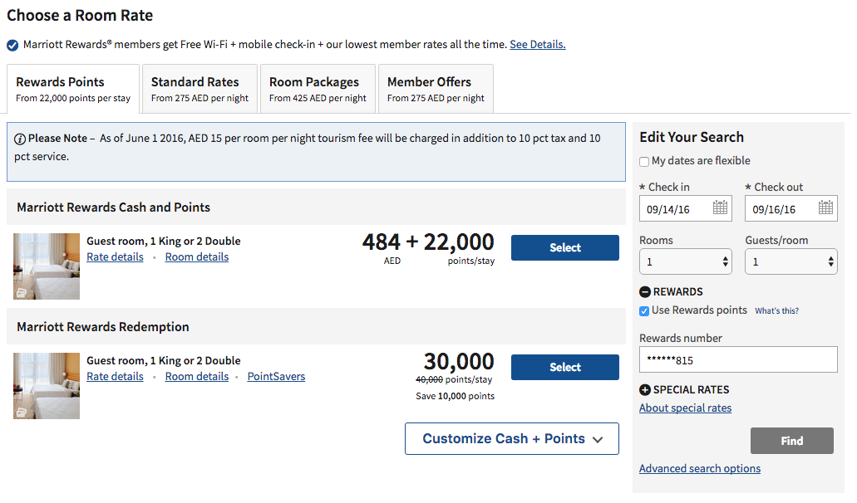Collapse the REWARDS section minus icon
857x503 pixels.
(645, 292)
